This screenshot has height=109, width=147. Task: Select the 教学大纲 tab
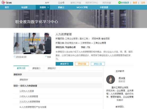[21, 68]
